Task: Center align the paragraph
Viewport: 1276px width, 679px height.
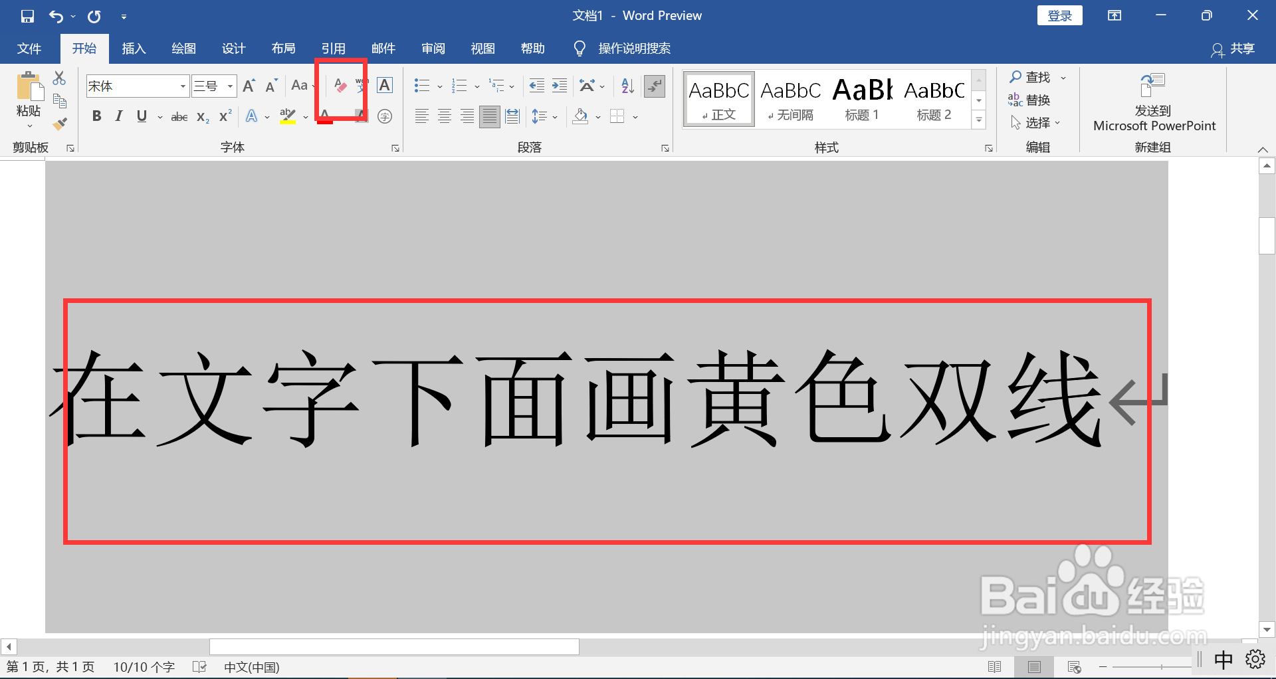Action: 445,117
